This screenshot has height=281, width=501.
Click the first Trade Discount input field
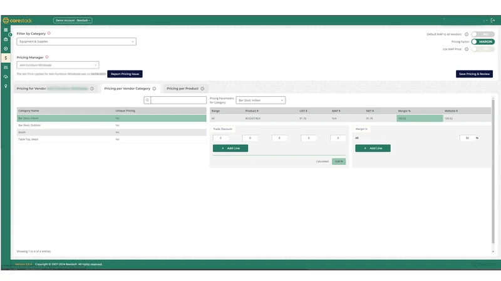[221, 138]
